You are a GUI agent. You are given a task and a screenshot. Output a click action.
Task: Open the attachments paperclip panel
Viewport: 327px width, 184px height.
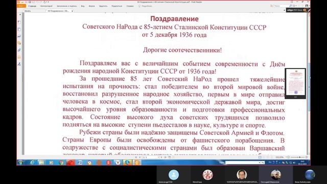click(19, 50)
